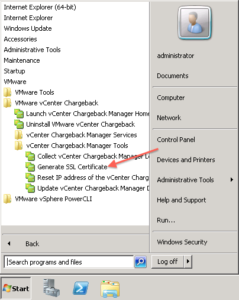Image resolution: width=239 pixels, height=300 pixels.
Task: Click the Log off button
Action: click(167, 262)
